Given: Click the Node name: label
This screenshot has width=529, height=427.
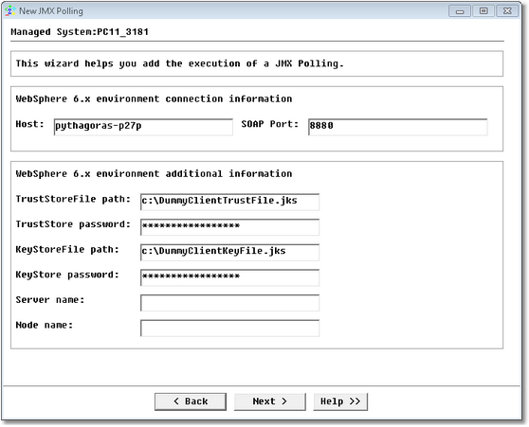Looking at the screenshot, I should click(45, 326).
